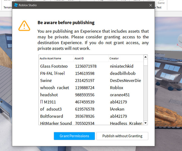Select the Glass Footstep asset row
Screen dimensions: 182x151
pyautogui.click(x=91, y=66)
